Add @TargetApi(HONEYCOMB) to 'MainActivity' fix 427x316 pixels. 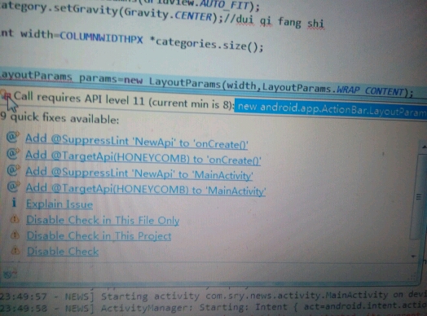pos(145,189)
